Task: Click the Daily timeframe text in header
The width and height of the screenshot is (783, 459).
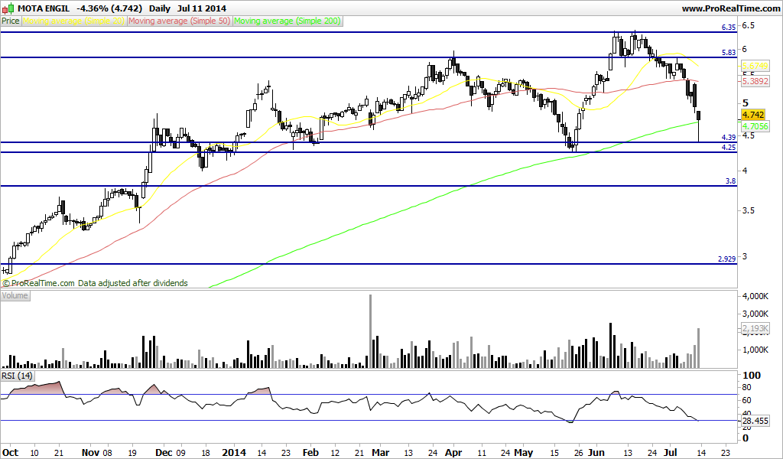Action: (x=159, y=8)
